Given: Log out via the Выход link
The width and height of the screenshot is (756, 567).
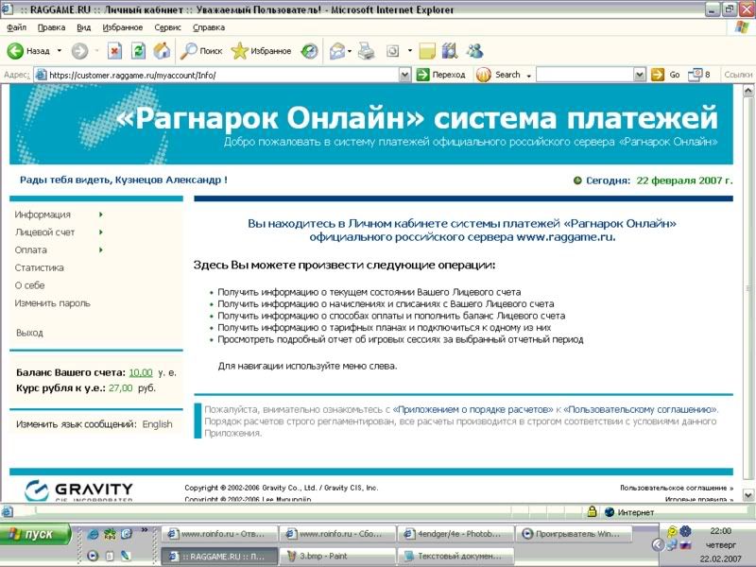Looking at the screenshot, I should pos(29,333).
